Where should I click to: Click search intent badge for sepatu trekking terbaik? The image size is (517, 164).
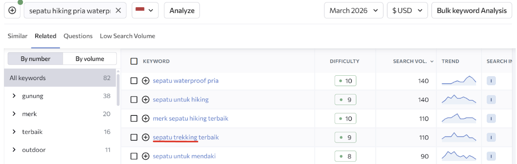[x=491, y=137]
